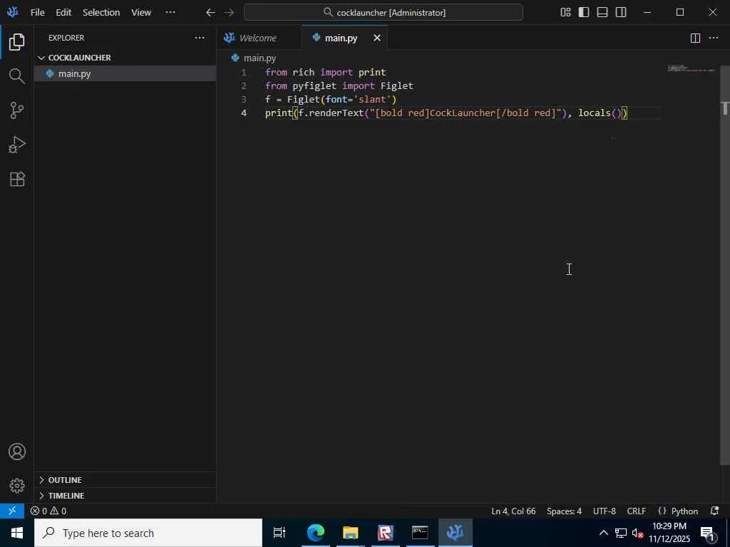Screen dimensions: 730x547
Task: Split the editor to the right
Action: [695, 38]
